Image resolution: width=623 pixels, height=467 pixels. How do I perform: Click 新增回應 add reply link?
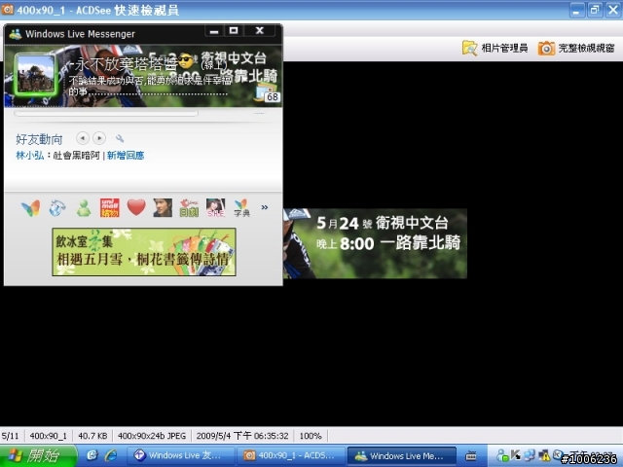pyautogui.click(x=126, y=156)
